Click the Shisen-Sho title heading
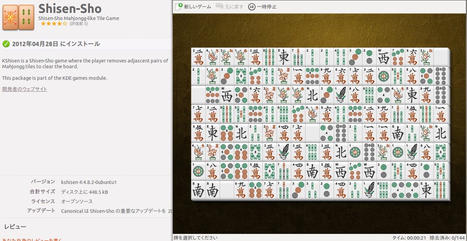The width and height of the screenshot is (467, 241). [70, 8]
